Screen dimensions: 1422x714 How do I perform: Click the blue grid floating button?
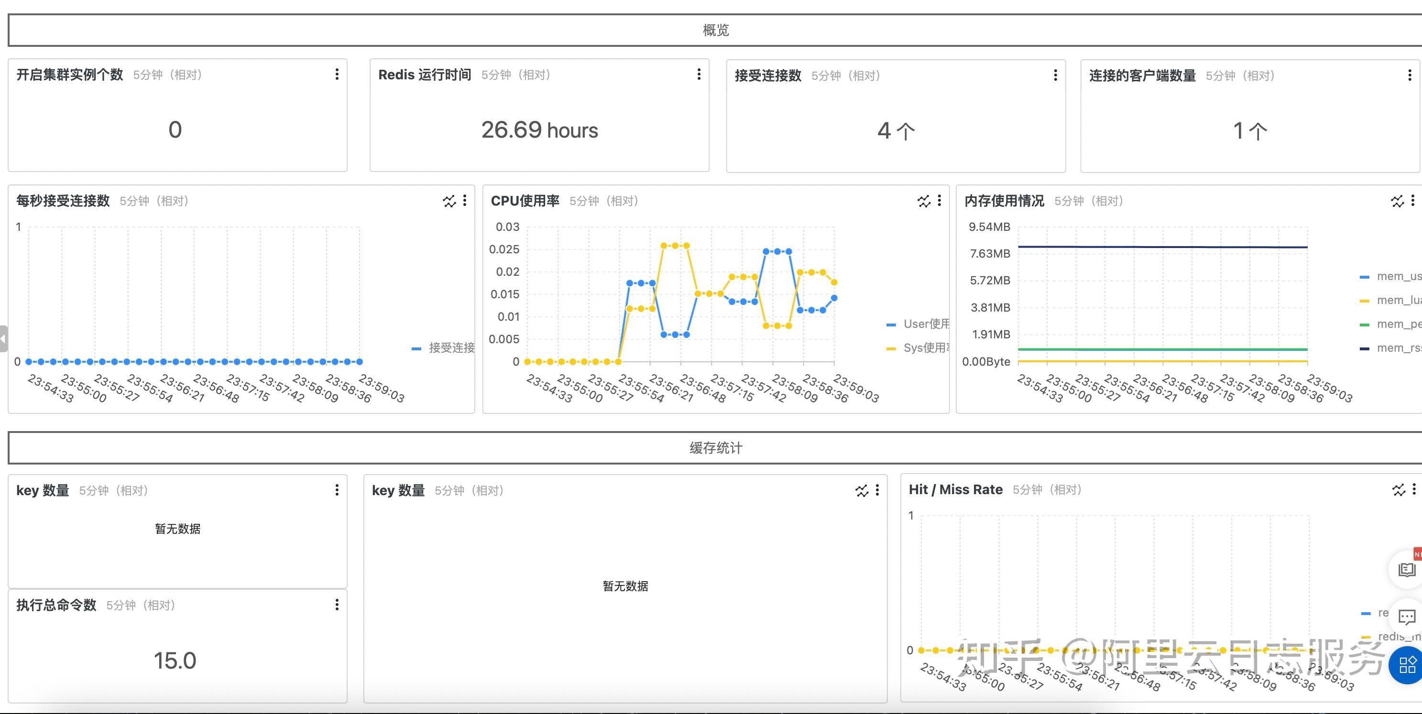pyautogui.click(x=1407, y=664)
